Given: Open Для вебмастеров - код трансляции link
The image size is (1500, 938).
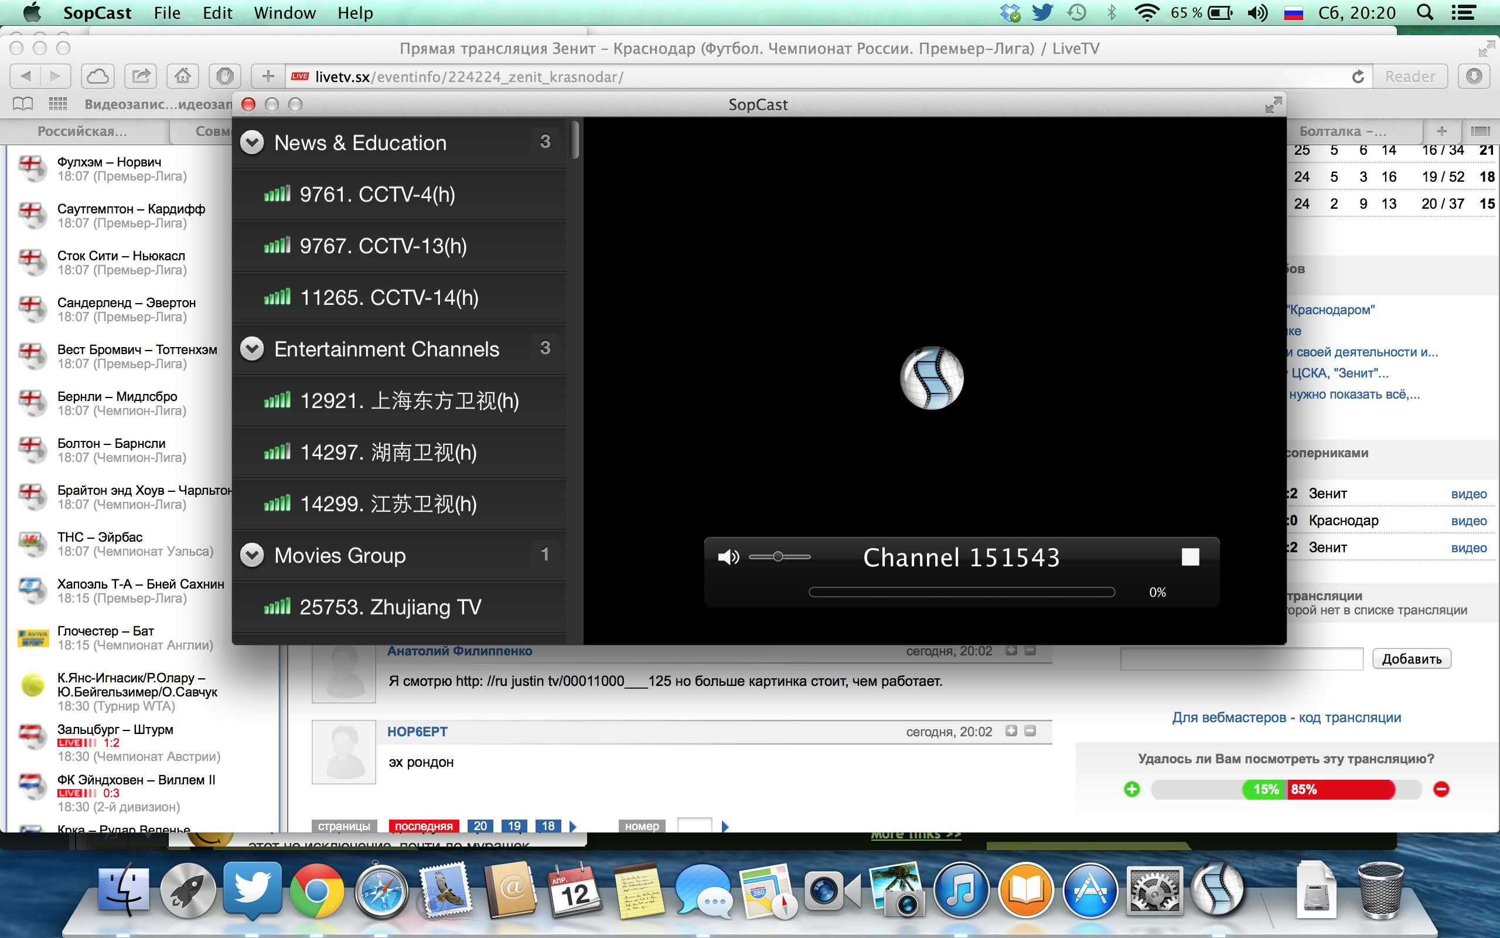Looking at the screenshot, I should [1286, 718].
